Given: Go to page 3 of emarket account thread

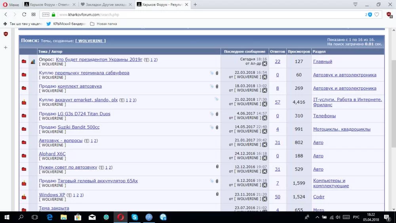Looking at the screenshot, I should pos(133,100).
